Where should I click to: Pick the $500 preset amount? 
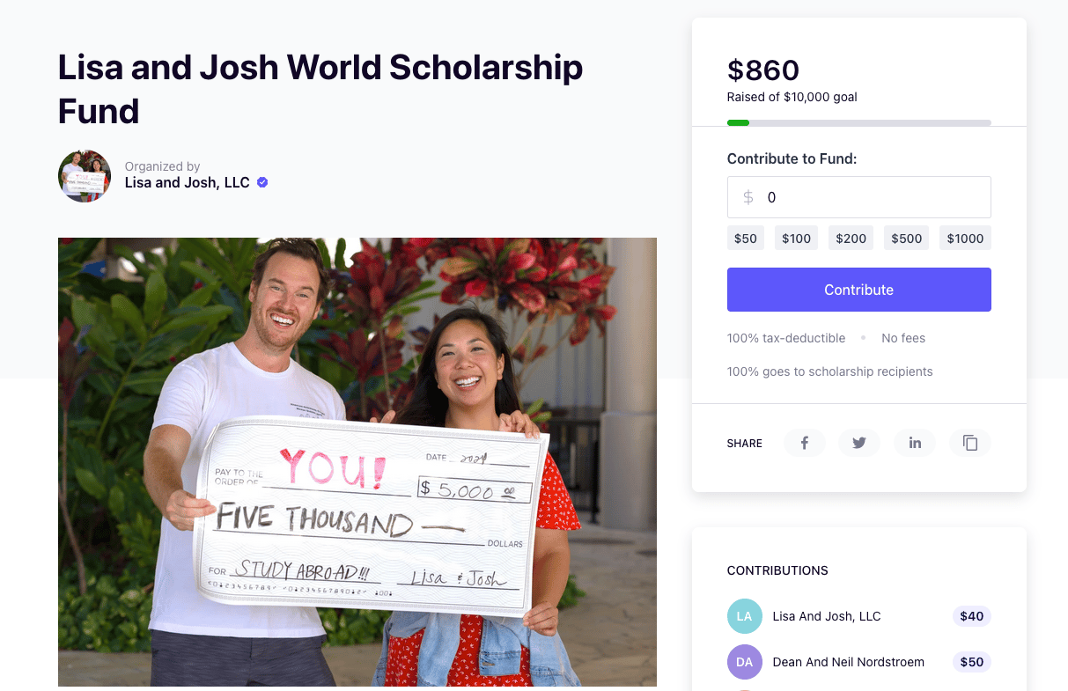click(x=906, y=239)
